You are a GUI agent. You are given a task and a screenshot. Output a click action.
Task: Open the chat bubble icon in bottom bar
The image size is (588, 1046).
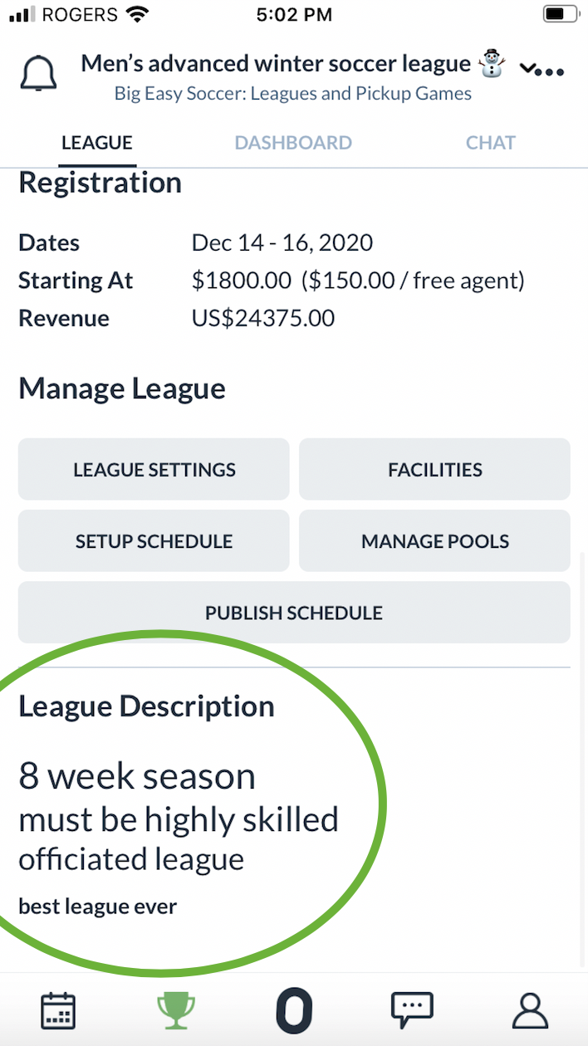coord(412,1011)
